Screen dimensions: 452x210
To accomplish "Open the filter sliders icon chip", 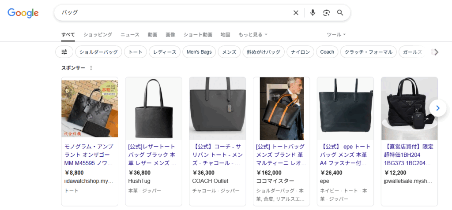I will [64, 52].
